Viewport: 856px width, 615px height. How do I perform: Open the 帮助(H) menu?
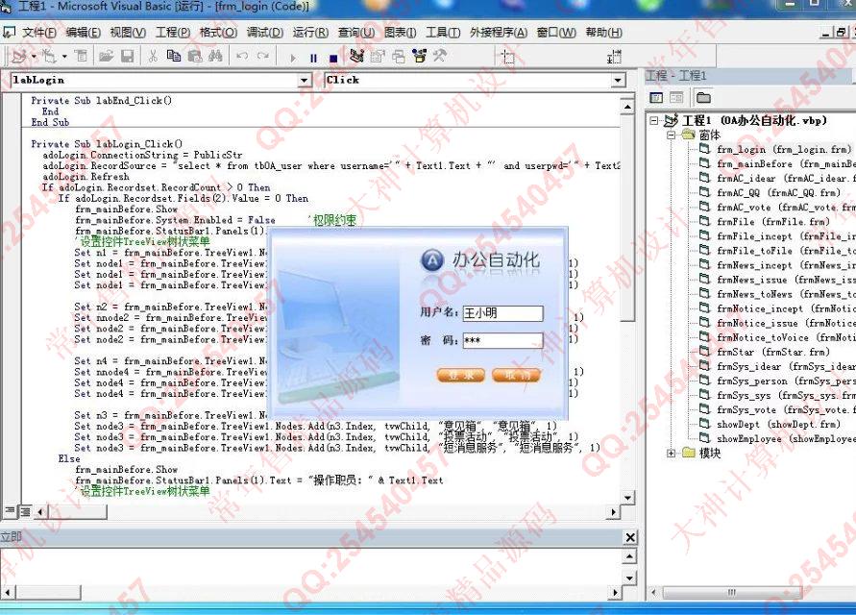(x=603, y=33)
